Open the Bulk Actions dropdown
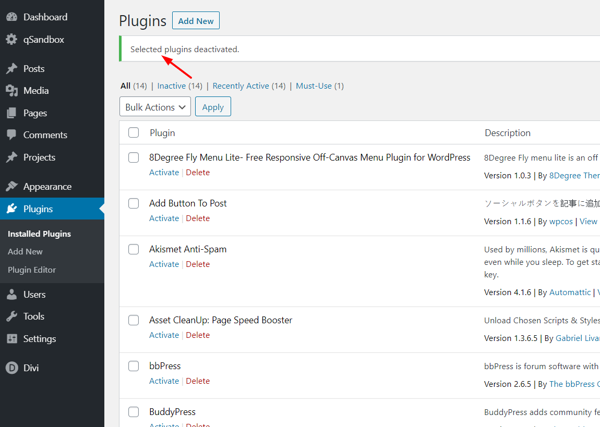 coord(155,107)
